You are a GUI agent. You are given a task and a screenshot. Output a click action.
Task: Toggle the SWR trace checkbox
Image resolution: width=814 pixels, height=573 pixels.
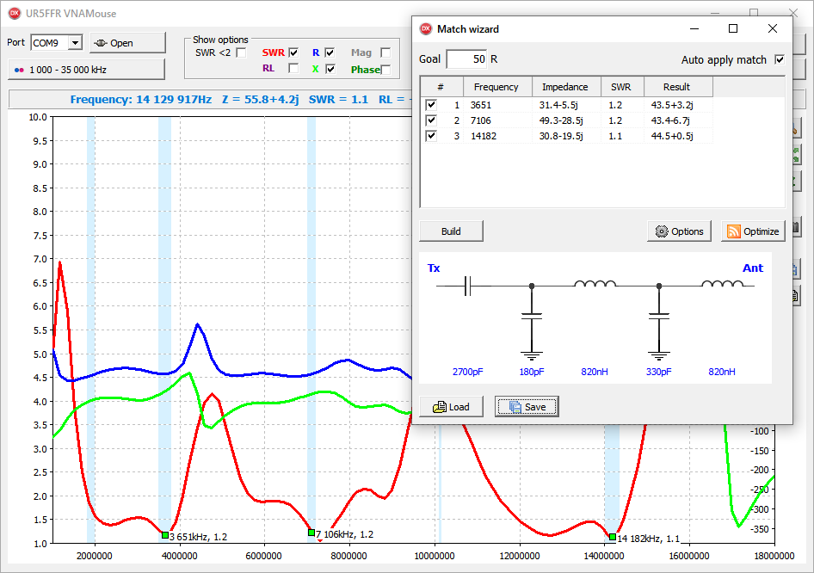tap(293, 52)
